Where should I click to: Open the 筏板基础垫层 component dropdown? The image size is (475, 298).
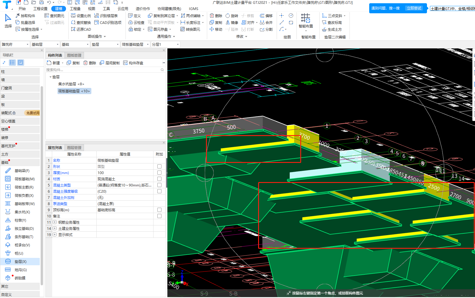[135, 44]
